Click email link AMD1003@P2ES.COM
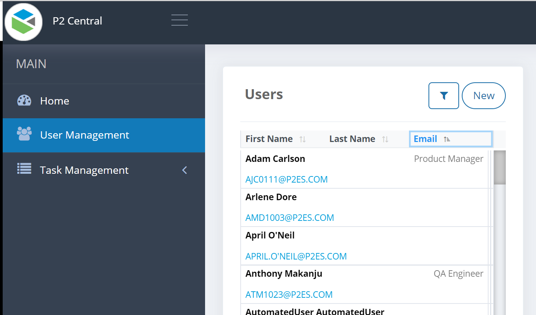This screenshot has width=536, height=315. pos(290,218)
